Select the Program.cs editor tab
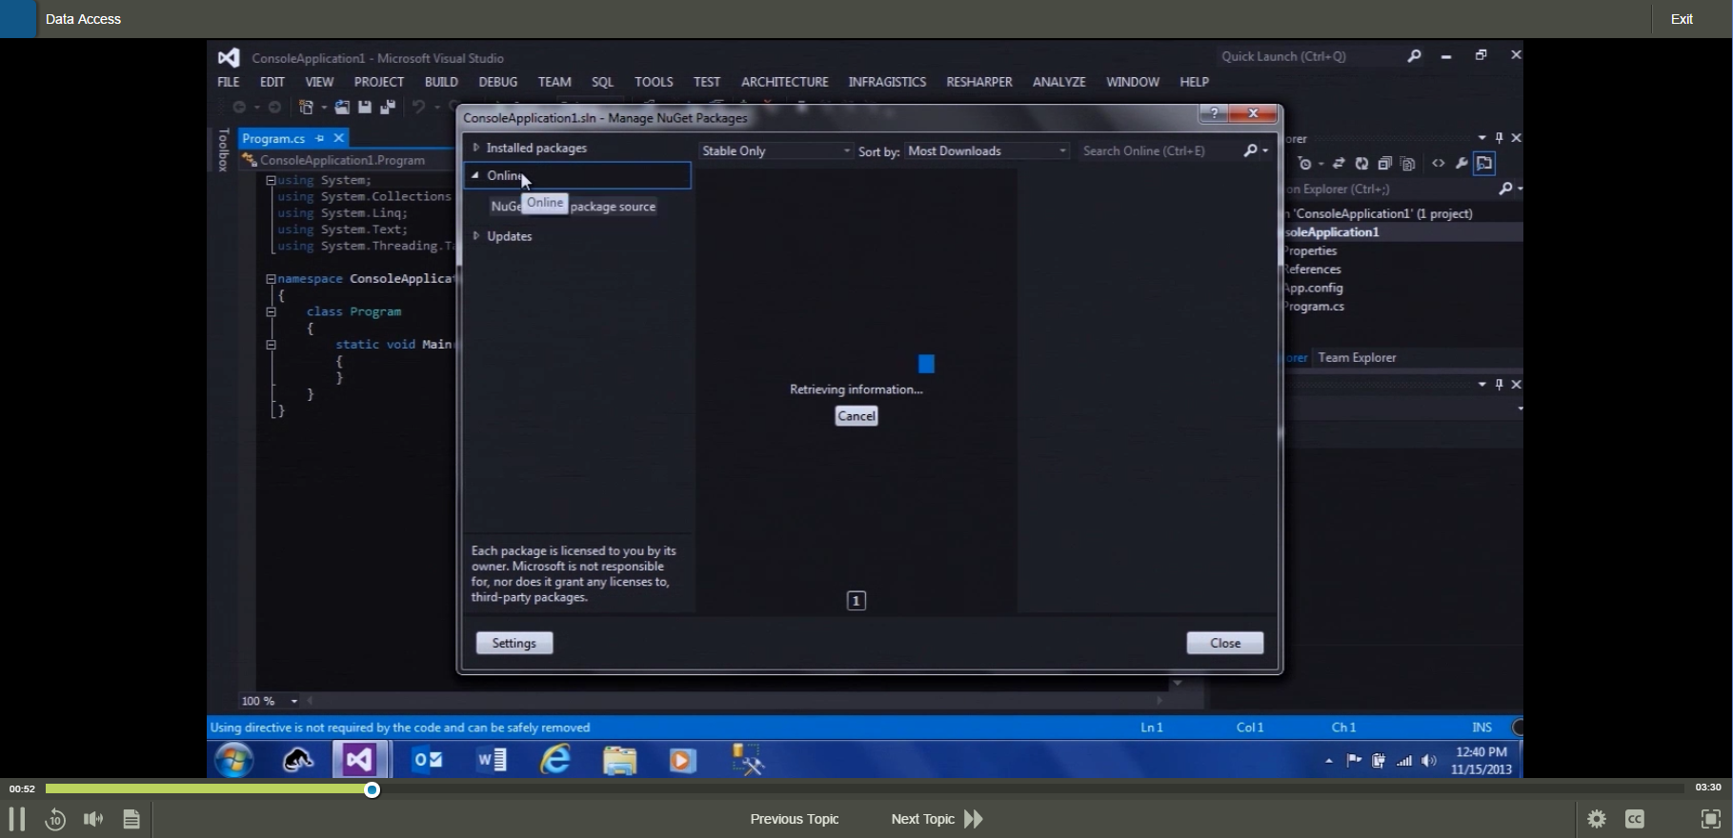1733x838 pixels. pyautogui.click(x=273, y=138)
